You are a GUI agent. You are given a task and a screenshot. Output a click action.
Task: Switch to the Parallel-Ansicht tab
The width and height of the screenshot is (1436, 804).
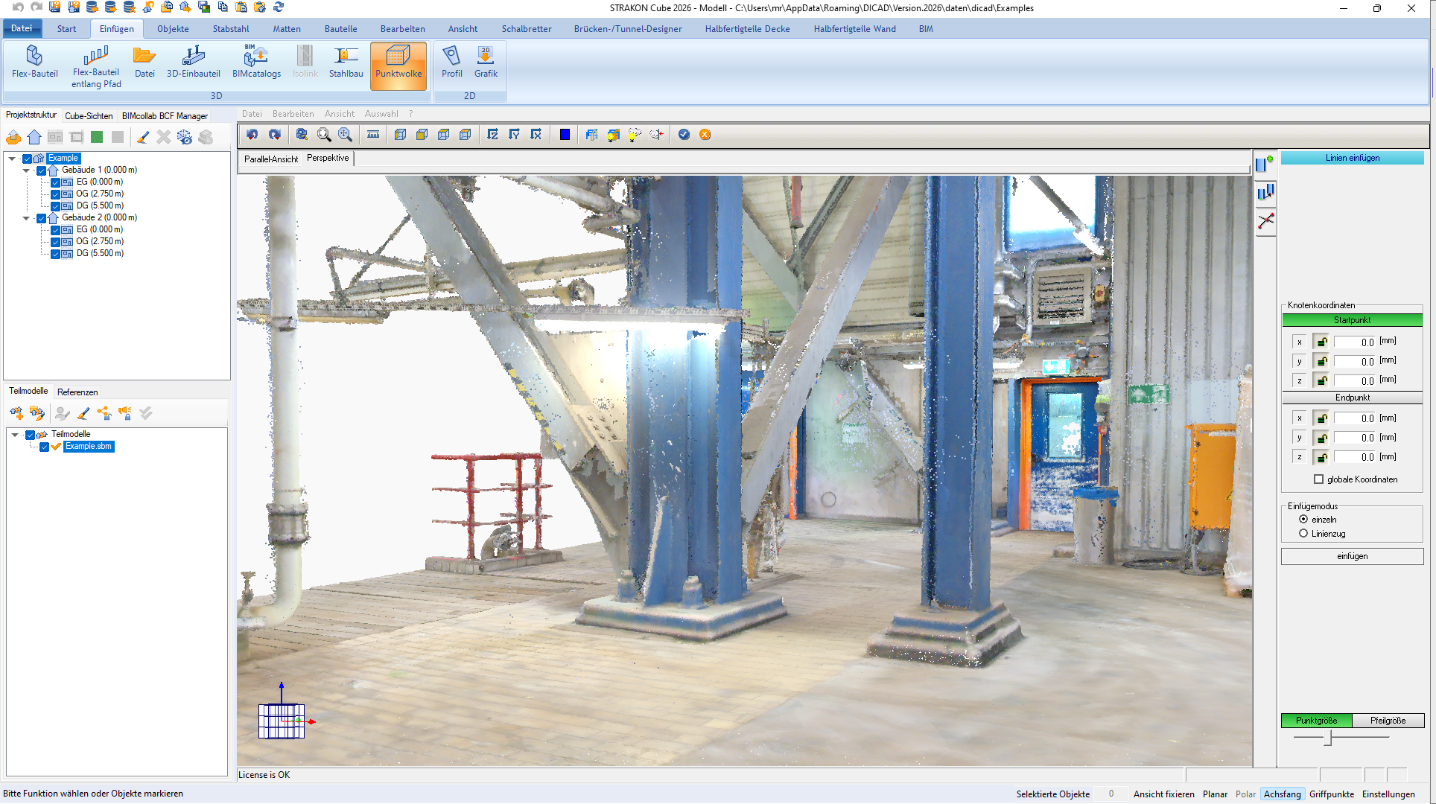[271, 158]
